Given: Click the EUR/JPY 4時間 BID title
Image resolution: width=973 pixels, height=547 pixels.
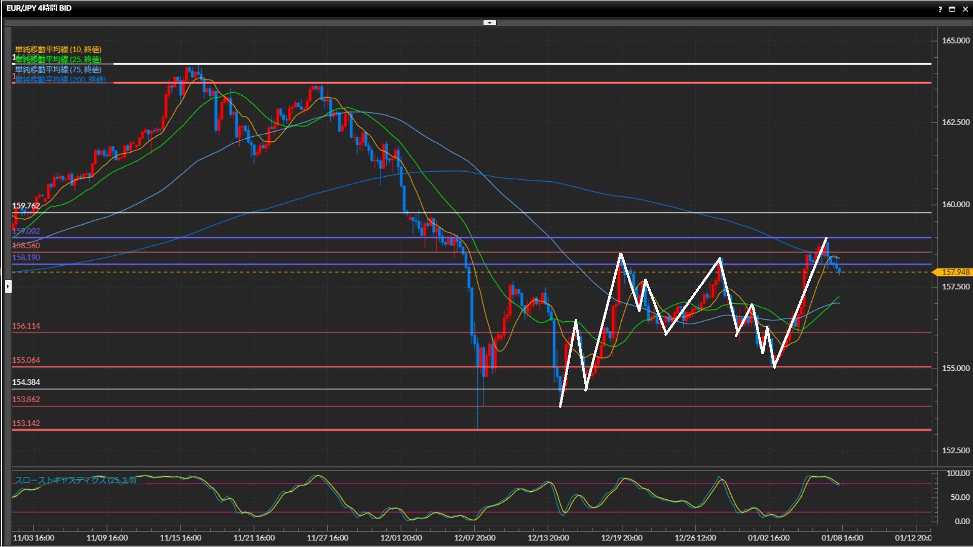Looking at the screenshot, I should [x=39, y=8].
